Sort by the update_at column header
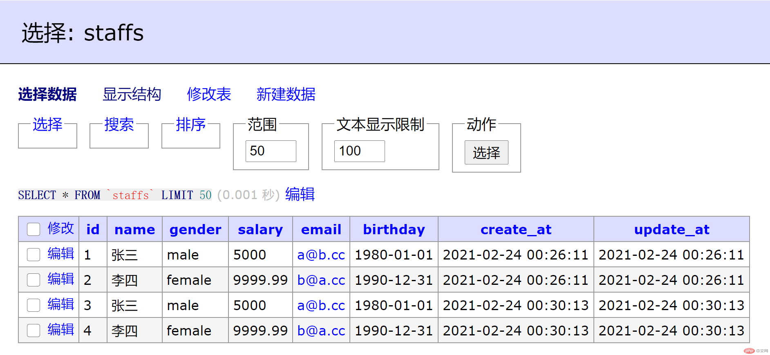 coord(672,230)
